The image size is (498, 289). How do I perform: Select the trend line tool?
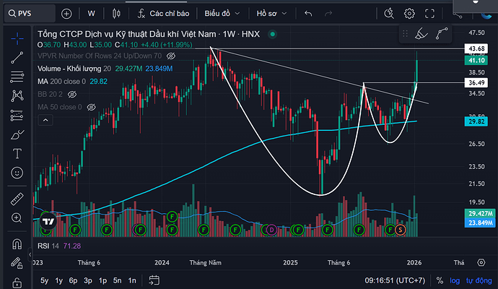pyautogui.click(x=17, y=58)
